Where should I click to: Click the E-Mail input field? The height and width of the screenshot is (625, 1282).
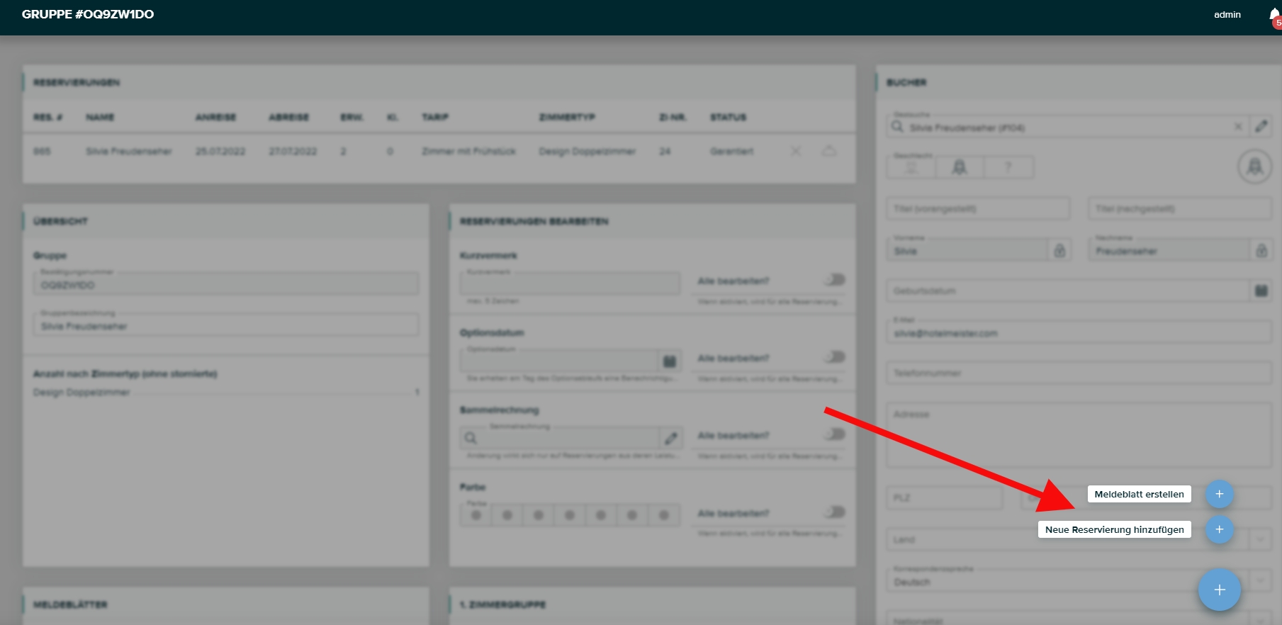pyautogui.click(x=1077, y=333)
